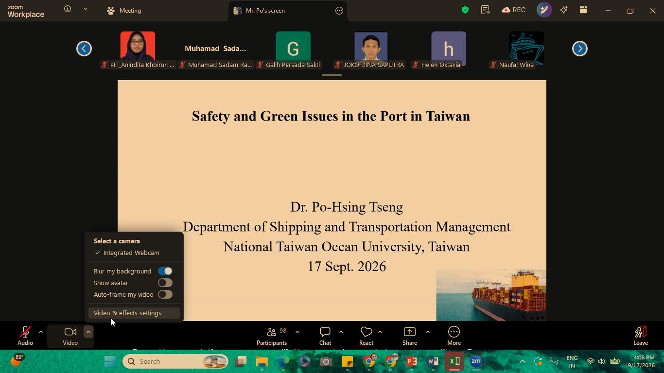Switch to the Meeting tab
Image resolution: width=664 pixels, height=373 pixels.
124,10
